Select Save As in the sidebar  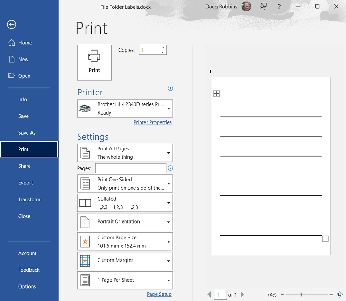(x=27, y=133)
